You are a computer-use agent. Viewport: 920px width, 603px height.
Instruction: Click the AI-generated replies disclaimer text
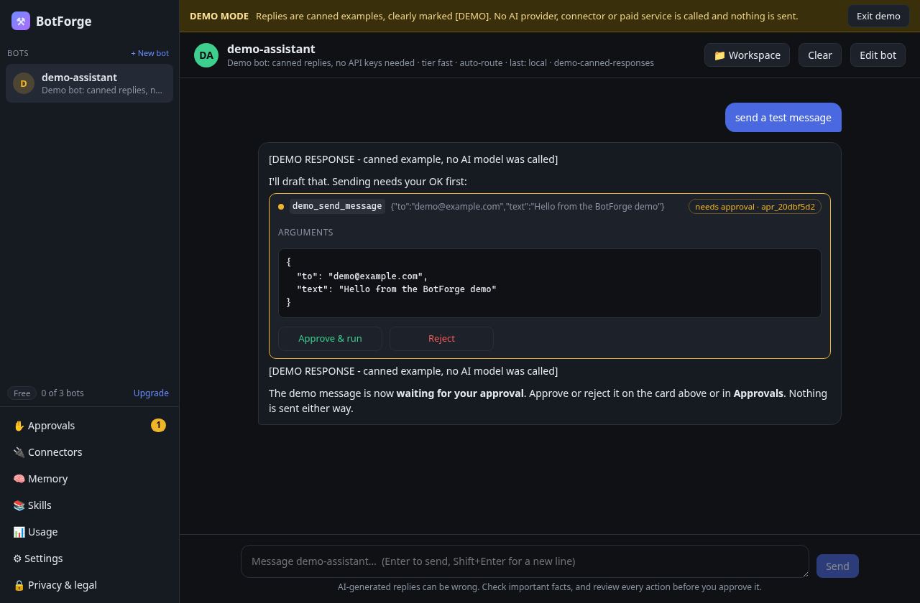[550, 587]
